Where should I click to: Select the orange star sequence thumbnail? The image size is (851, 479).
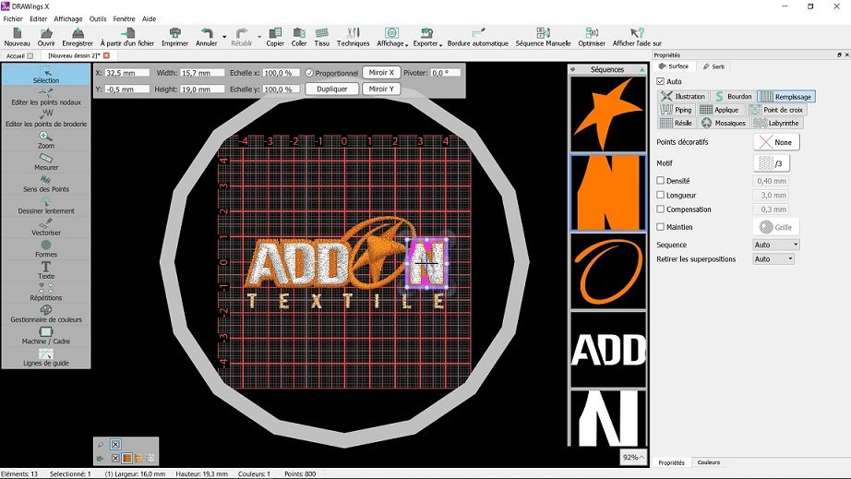coord(608,114)
